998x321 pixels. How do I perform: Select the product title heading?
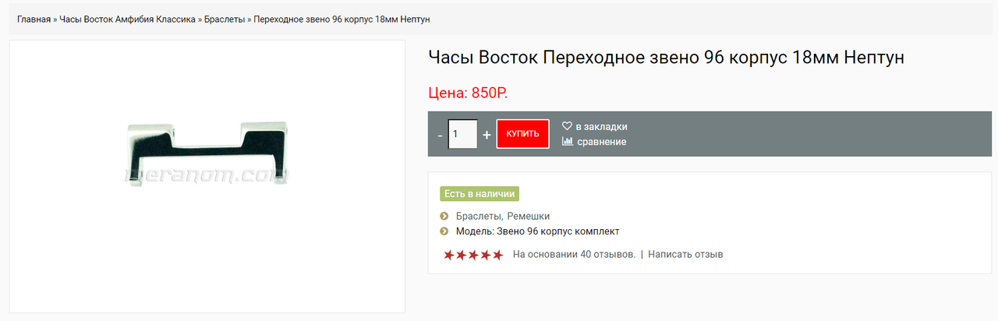click(x=666, y=58)
